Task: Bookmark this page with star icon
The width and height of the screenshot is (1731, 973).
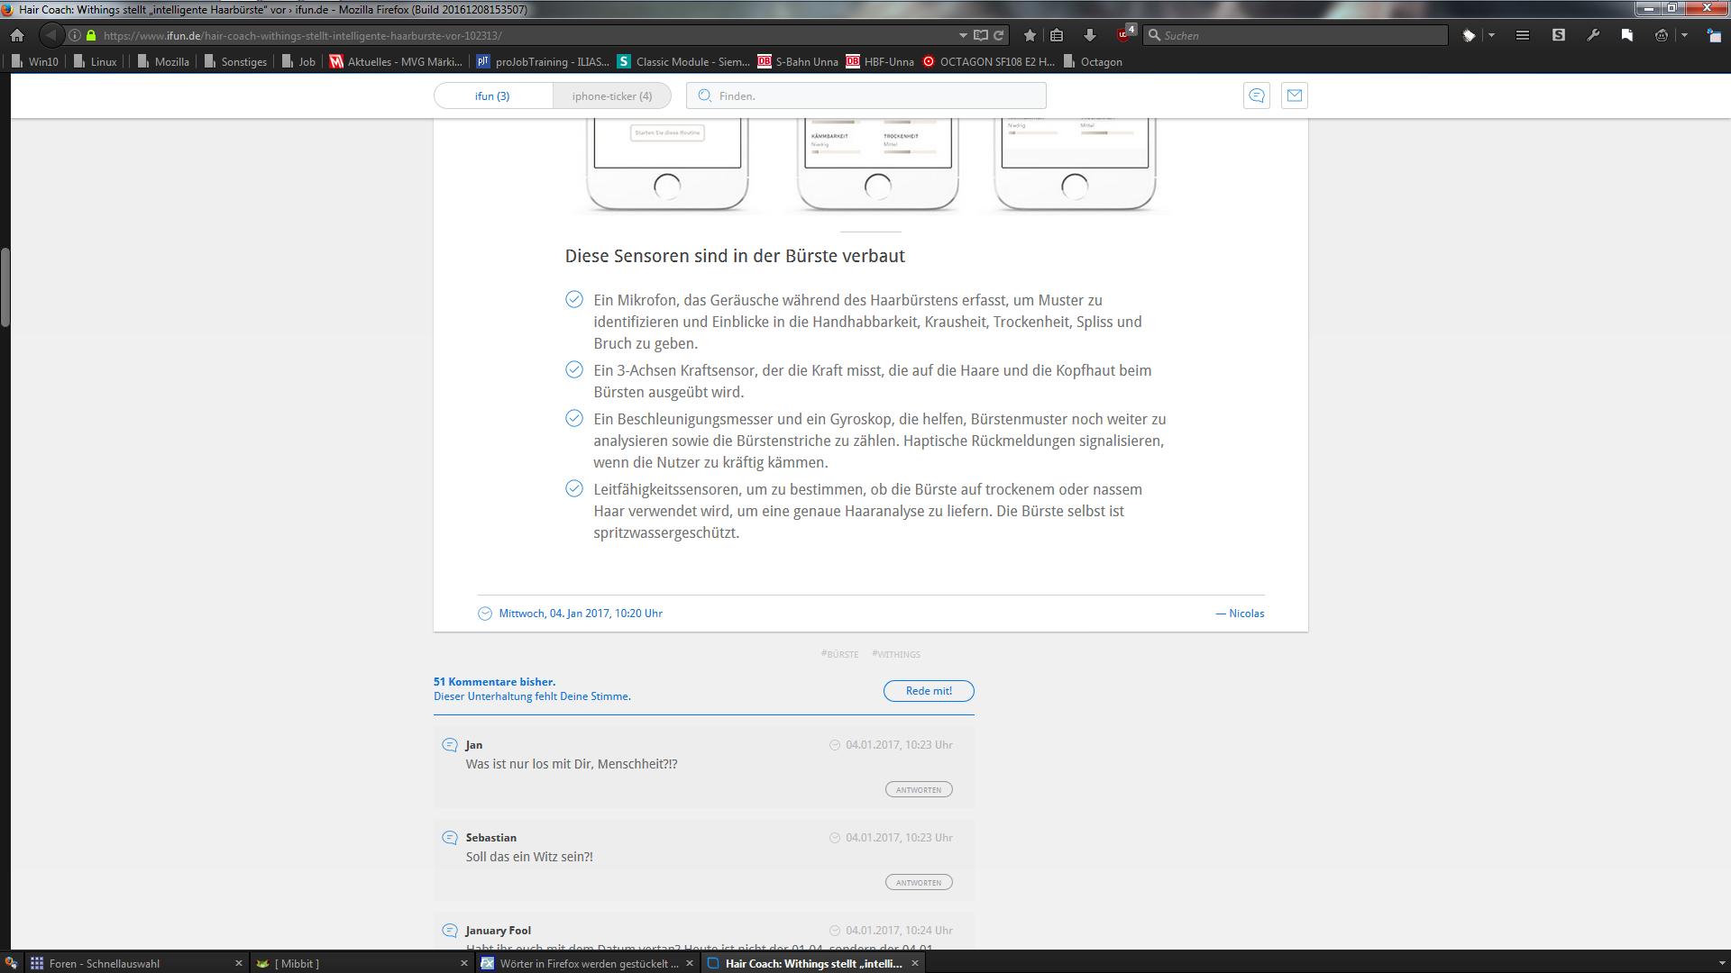Action: [x=1030, y=35]
